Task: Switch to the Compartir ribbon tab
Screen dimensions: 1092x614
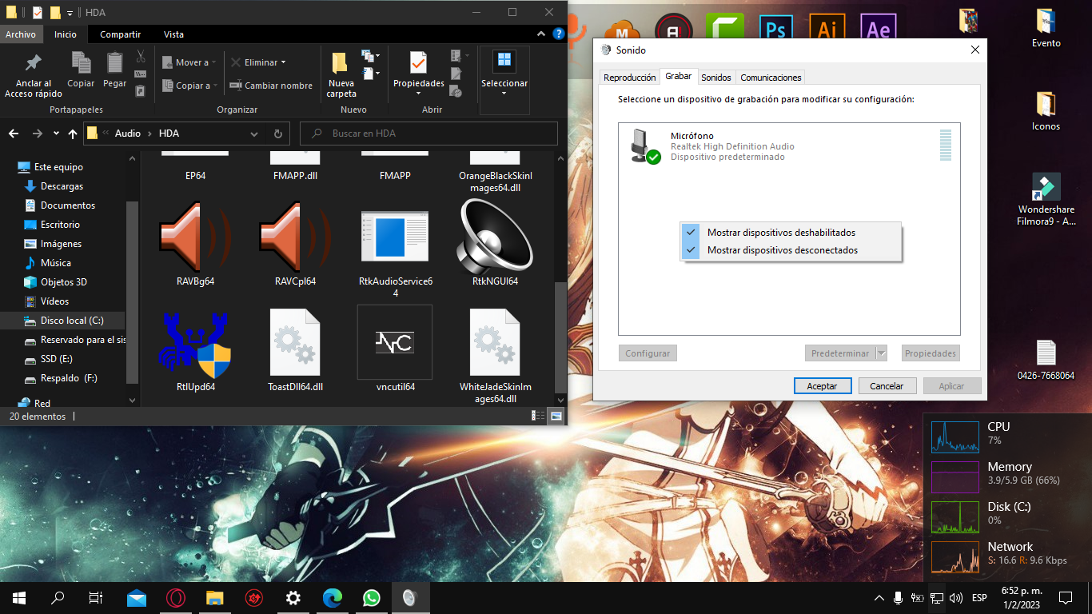Action: 121,34
